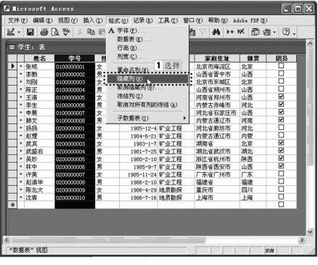The width and height of the screenshot is (318, 265).
Task: Click the new record asterisk selector
Action: click(x=12, y=205)
